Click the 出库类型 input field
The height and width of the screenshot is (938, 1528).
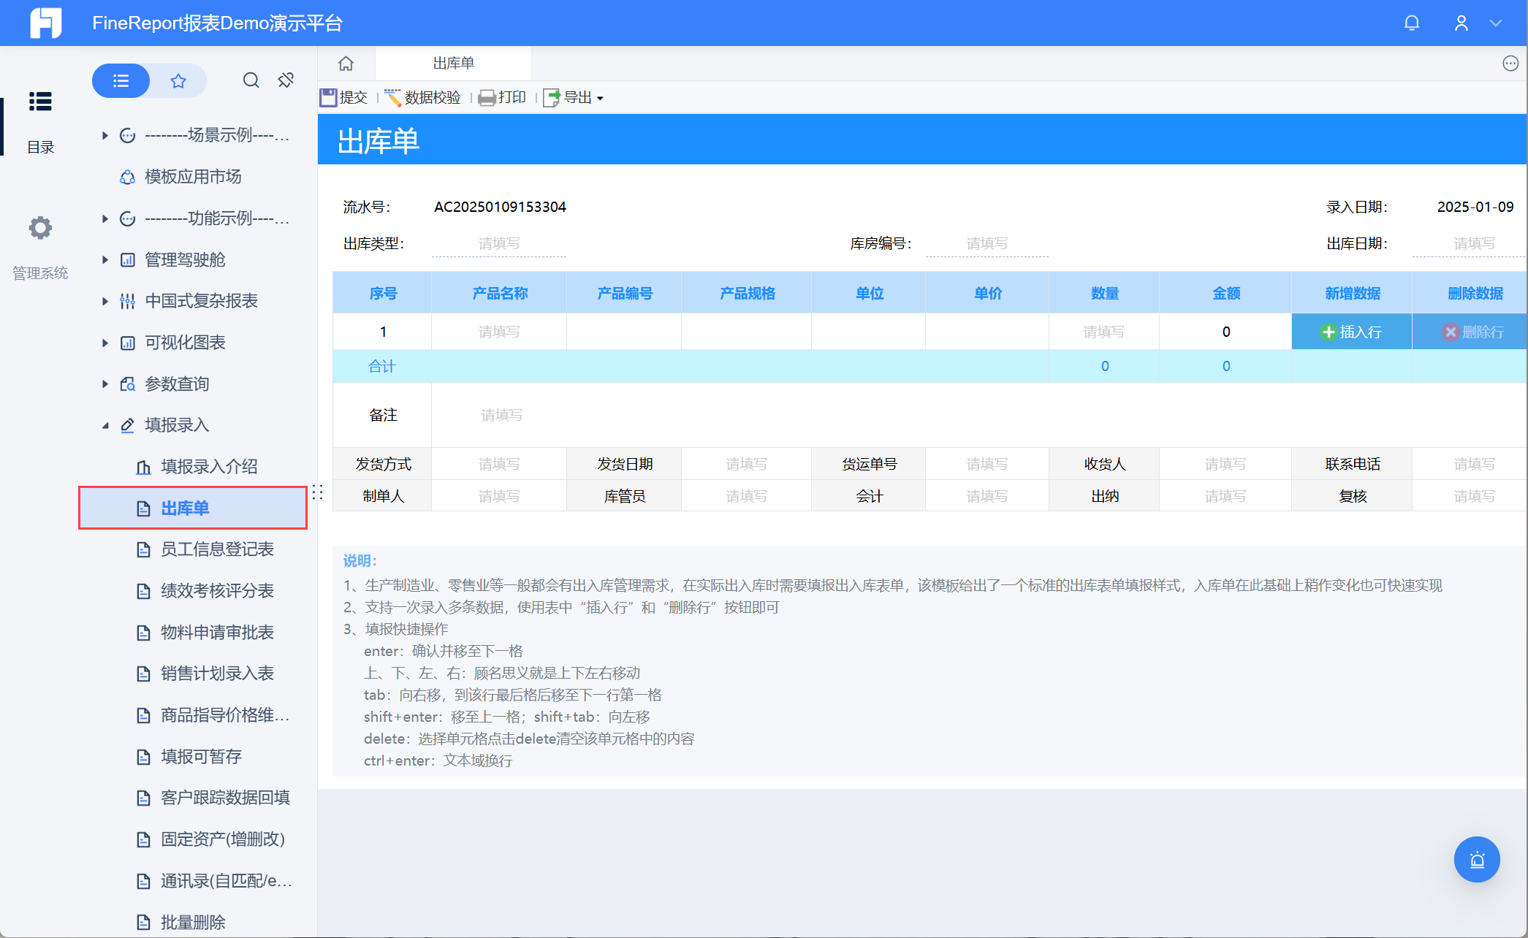click(x=498, y=244)
